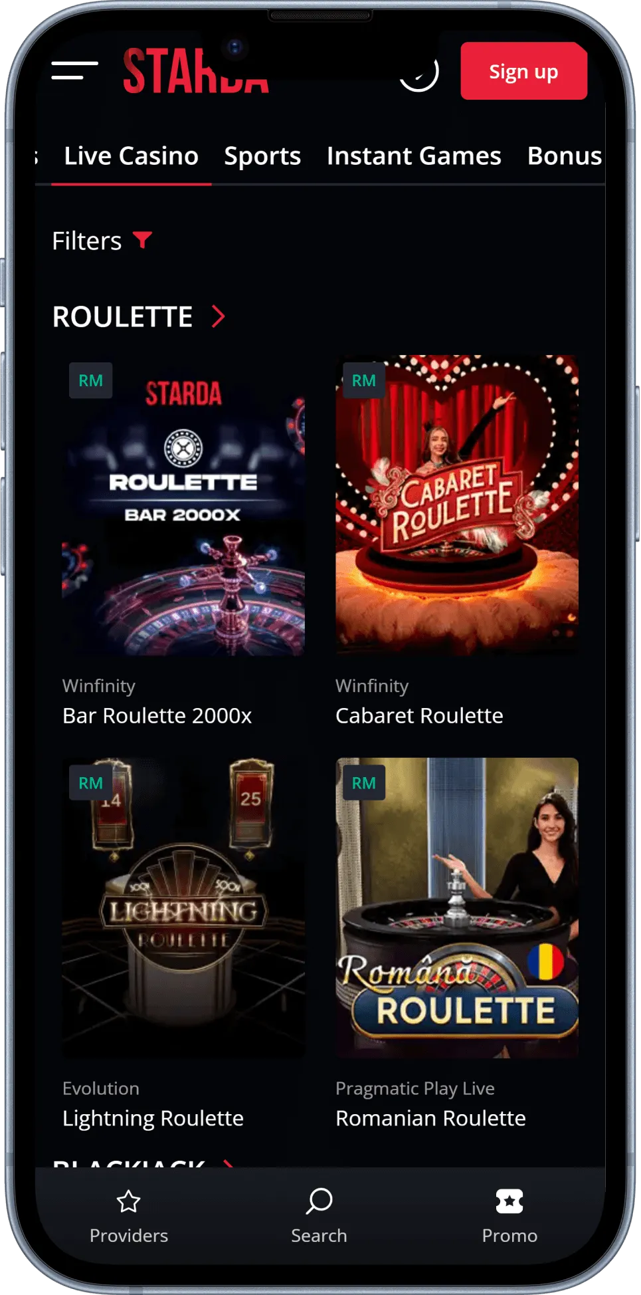Go to the Bonus tab
641x1295 pixels.
coord(565,156)
